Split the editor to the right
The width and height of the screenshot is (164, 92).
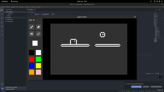(160, 9)
